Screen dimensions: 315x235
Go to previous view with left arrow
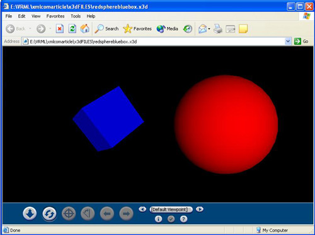pyautogui.click(x=107, y=214)
